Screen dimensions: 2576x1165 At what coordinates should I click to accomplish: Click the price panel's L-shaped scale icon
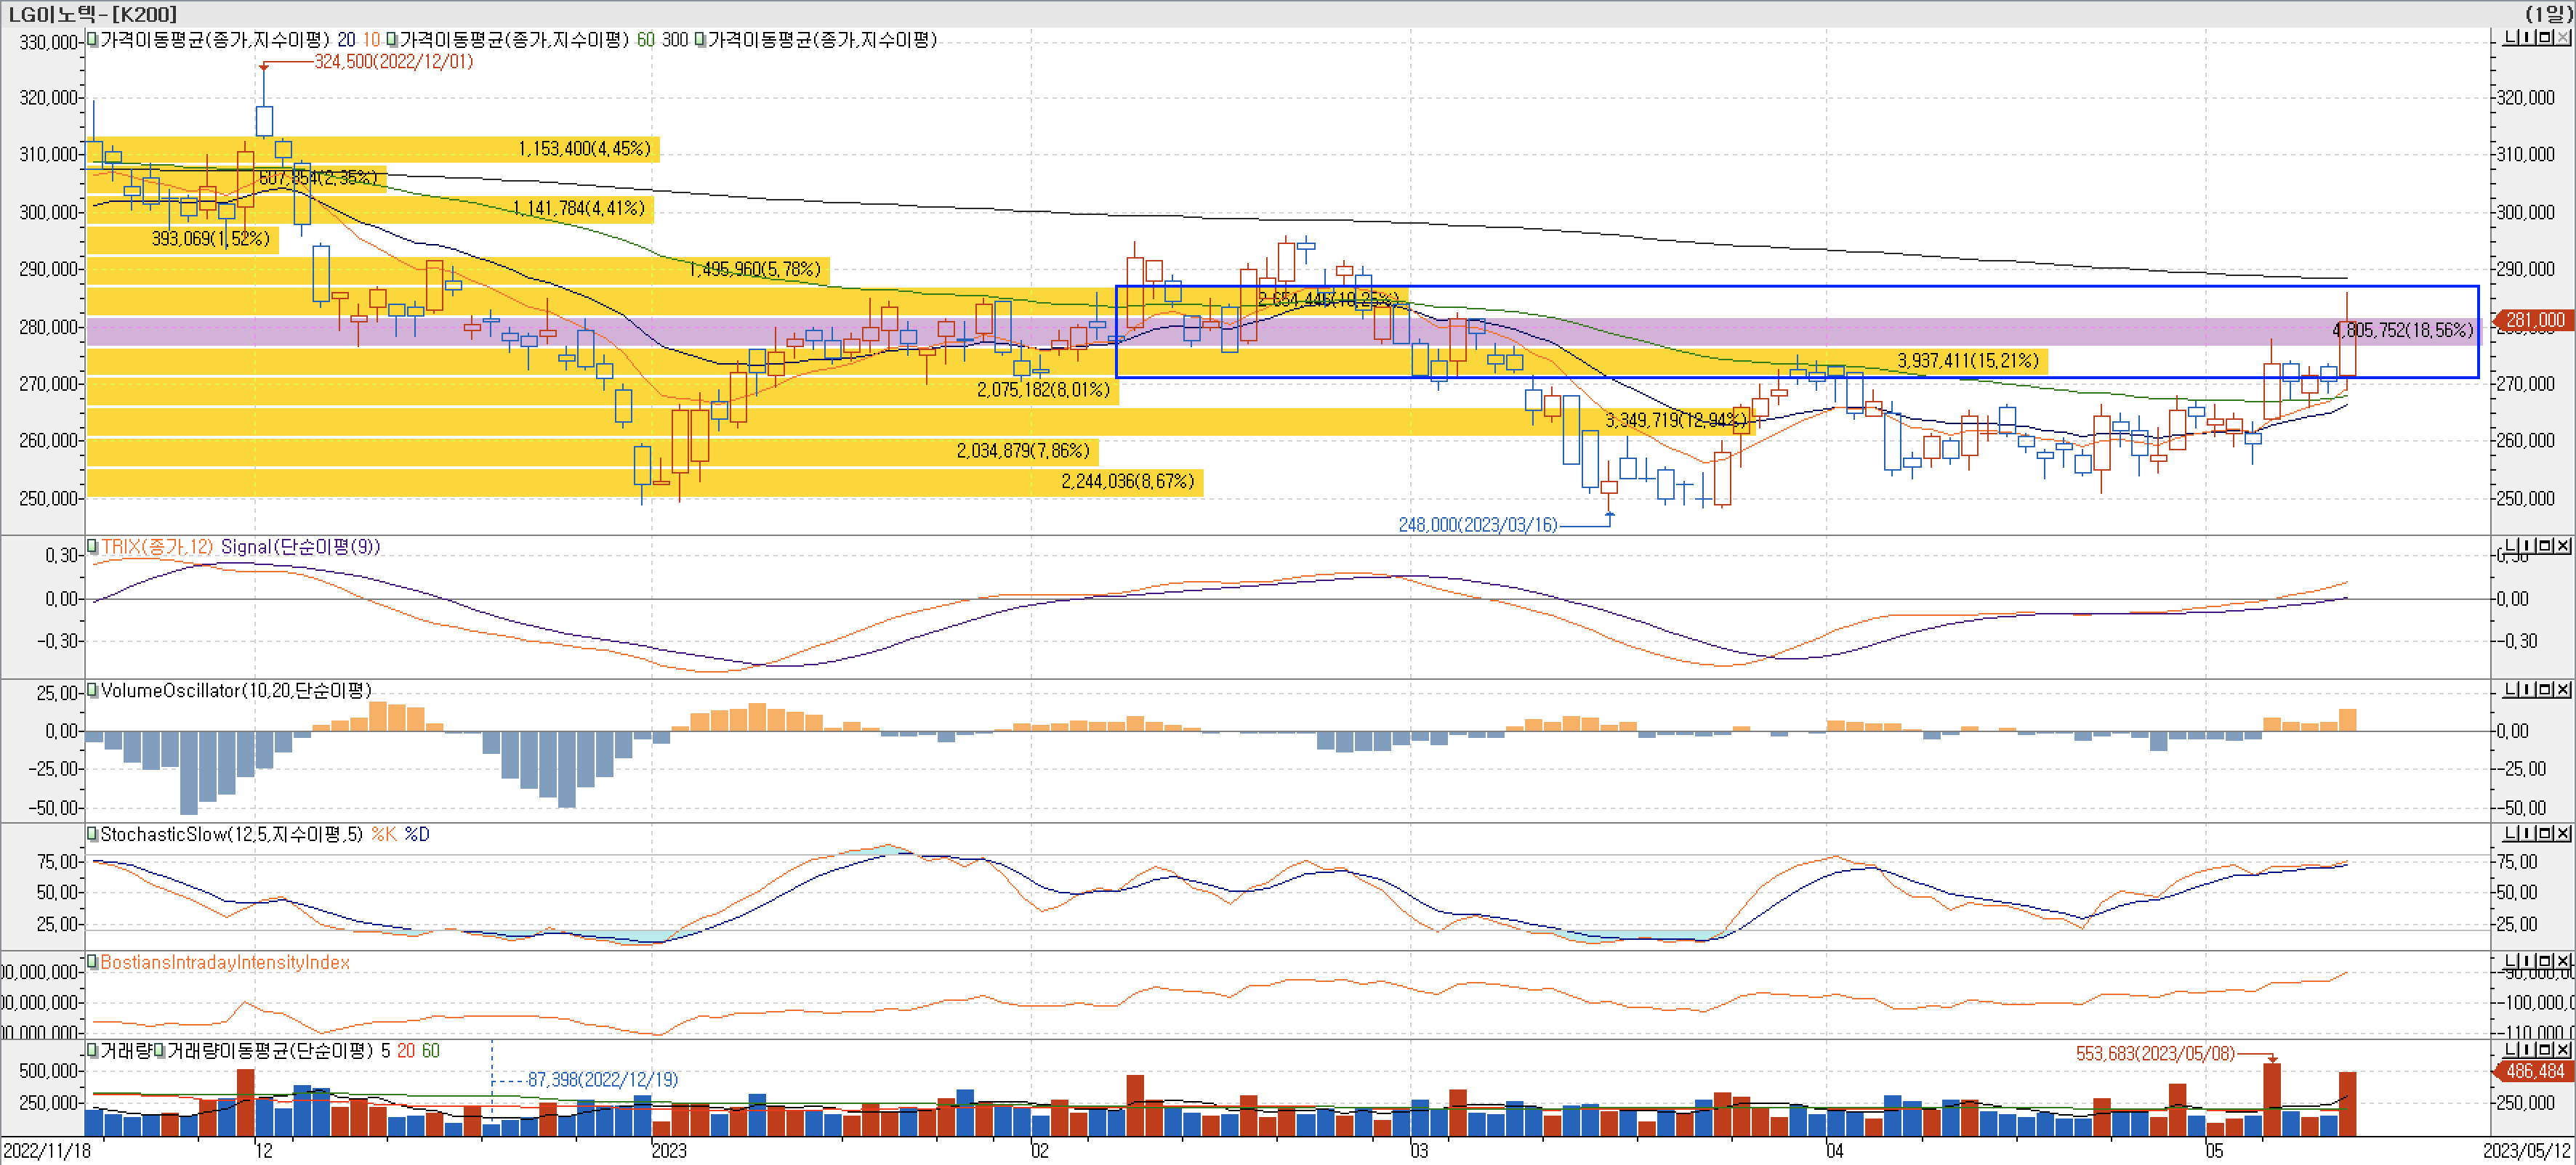pos(2510,38)
